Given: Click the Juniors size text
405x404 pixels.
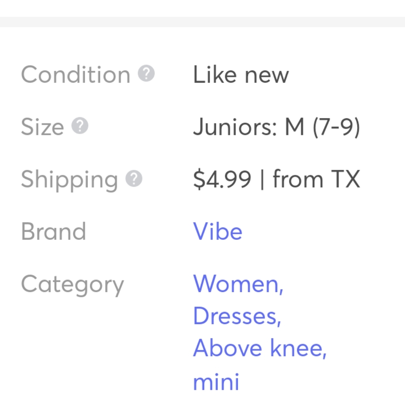Looking at the screenshot, I should [x=235, y=127].
